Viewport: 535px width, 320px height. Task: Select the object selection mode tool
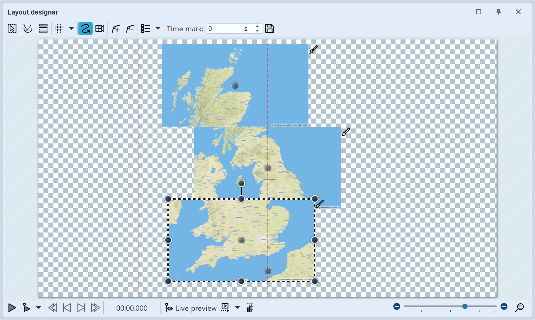[12, 28]
